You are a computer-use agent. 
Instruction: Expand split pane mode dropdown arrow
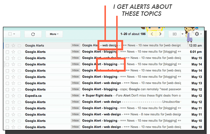[183, 34]
